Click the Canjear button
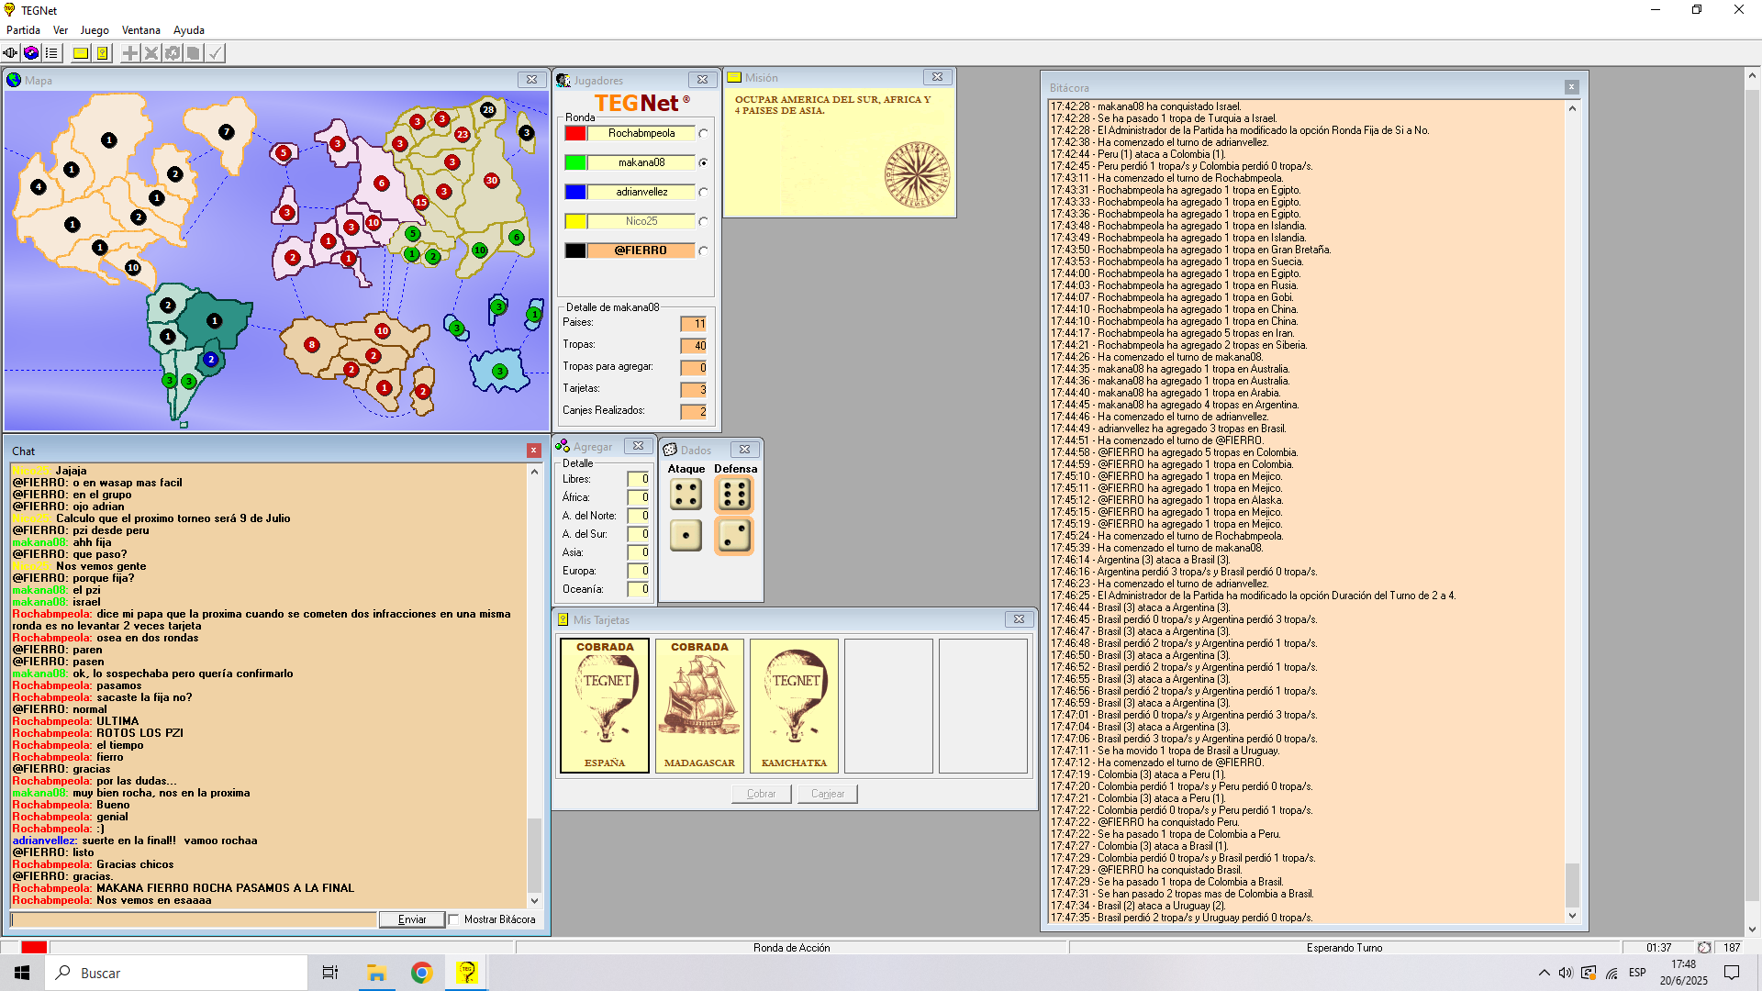The height and width of the screenshot is (991, 1762). click(828, 794)
